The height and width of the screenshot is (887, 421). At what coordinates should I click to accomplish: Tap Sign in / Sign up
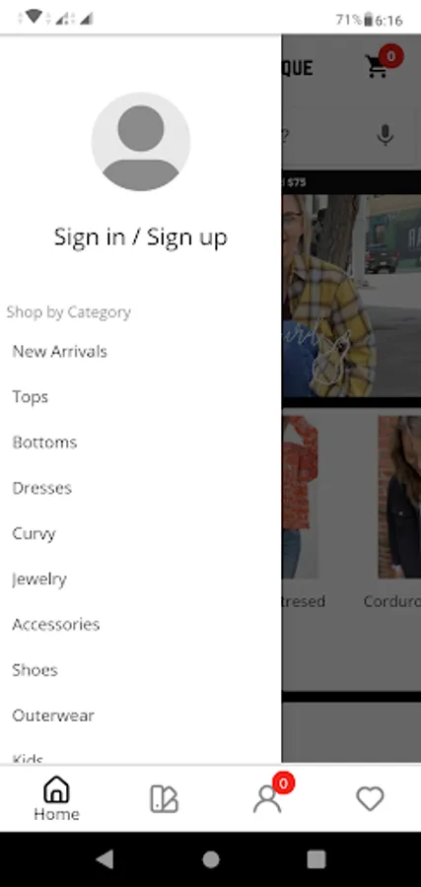click(140, 237)
